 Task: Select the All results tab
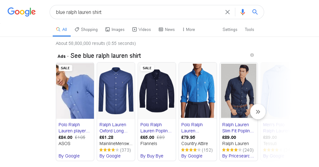point(62,30)
